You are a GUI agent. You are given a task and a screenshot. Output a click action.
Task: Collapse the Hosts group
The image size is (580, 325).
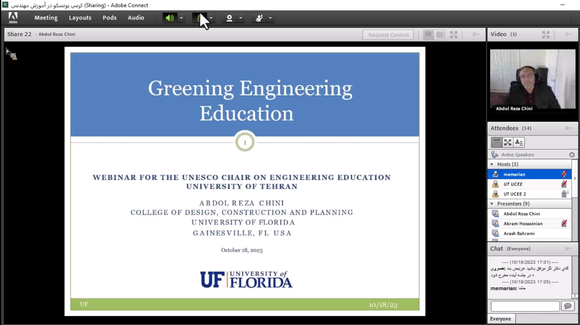click(x=492, y=164)
